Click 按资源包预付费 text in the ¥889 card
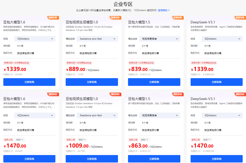 click(x=88, y=53)
